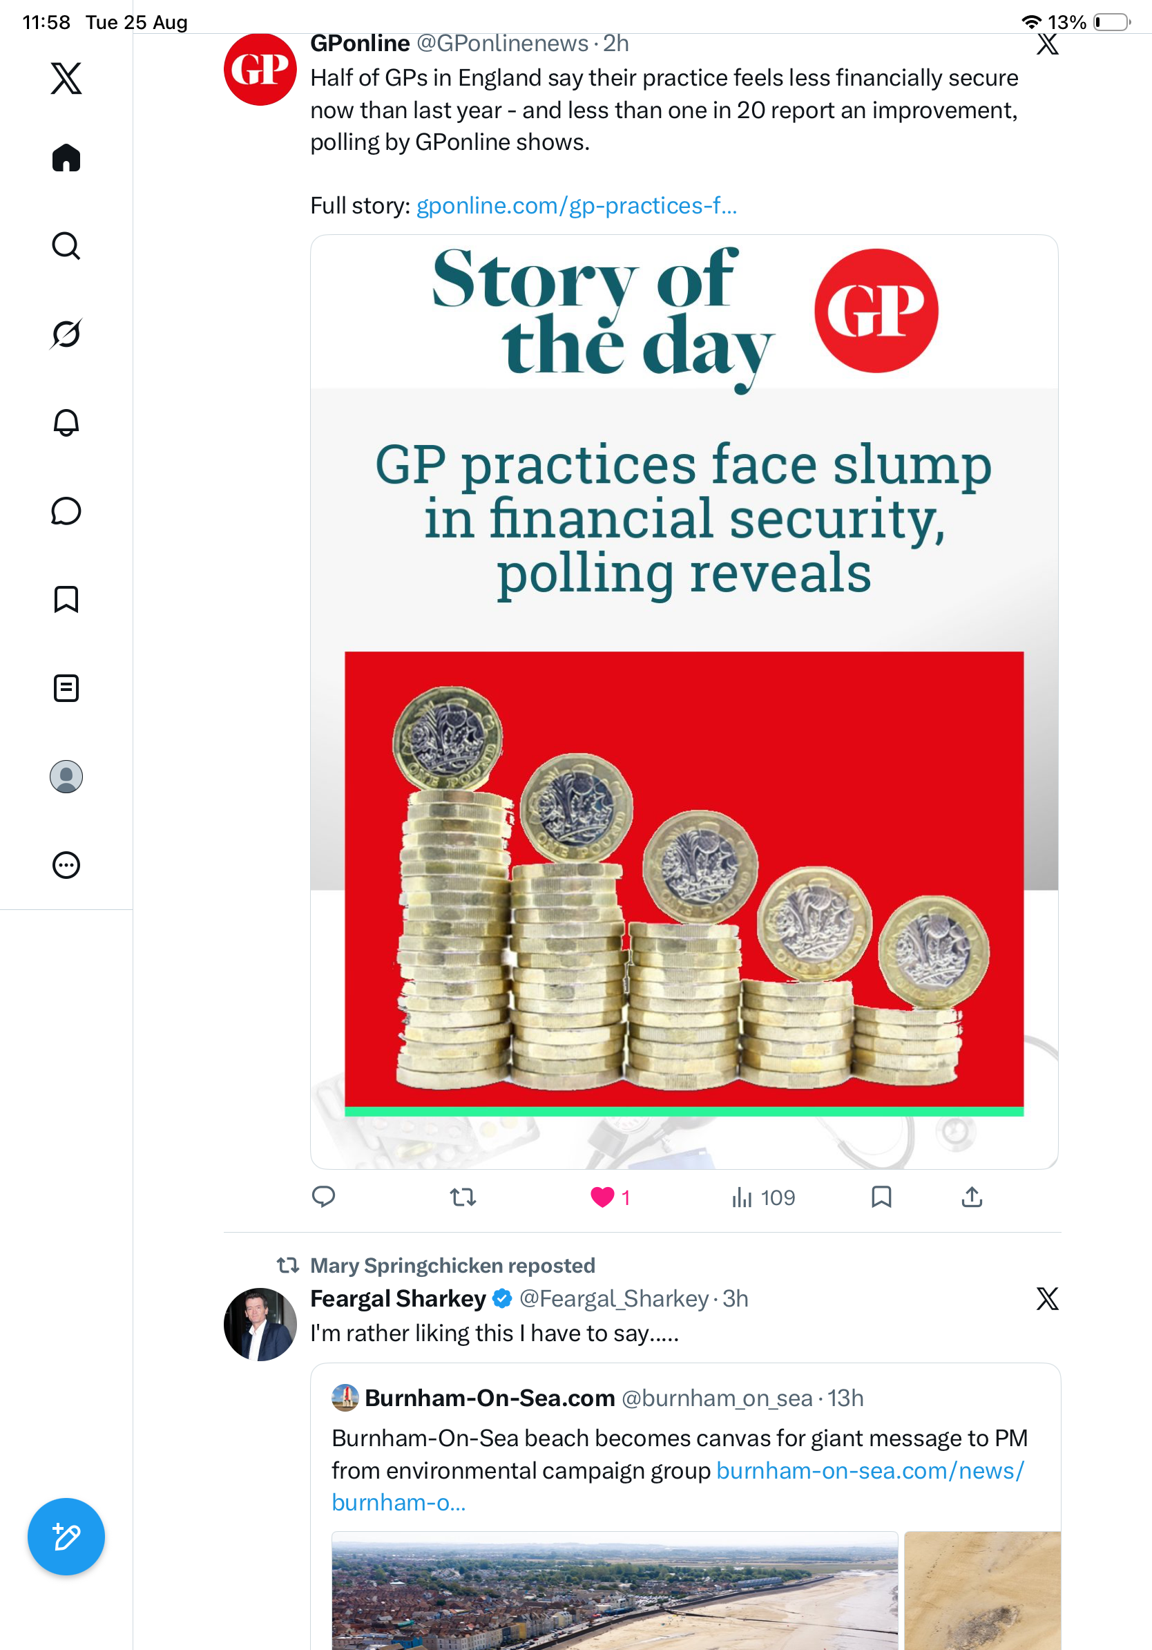1152x1650 pixels.
Task: Unlike the GPonline post heart
Action: click(x=602, y=1197)
